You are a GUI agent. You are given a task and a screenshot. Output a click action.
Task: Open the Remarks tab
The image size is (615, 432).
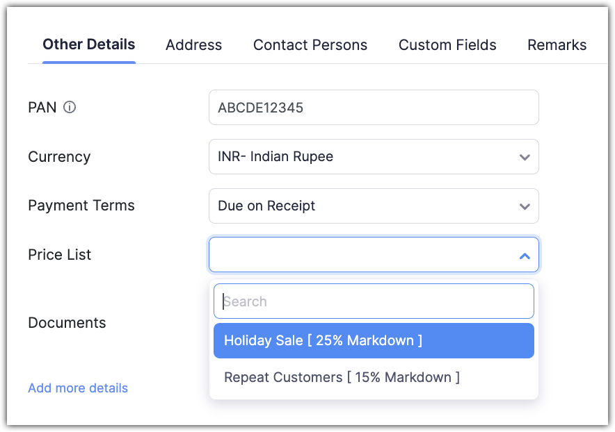coord(557,46)
